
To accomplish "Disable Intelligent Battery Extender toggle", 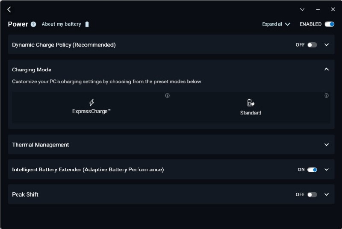I will pos(312,170).
